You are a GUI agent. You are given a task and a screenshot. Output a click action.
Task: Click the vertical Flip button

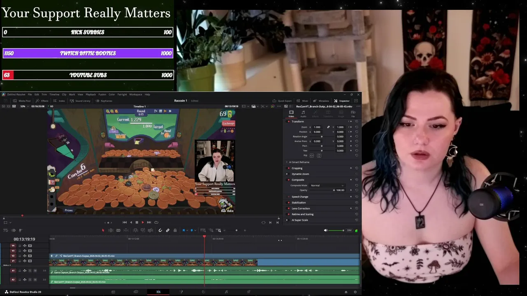pyautogui.click(x=319, y=155)
